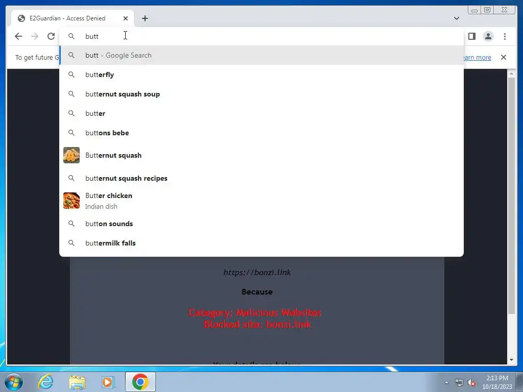Open Windows Media Player from the taskbar

[x=108, y=382]
